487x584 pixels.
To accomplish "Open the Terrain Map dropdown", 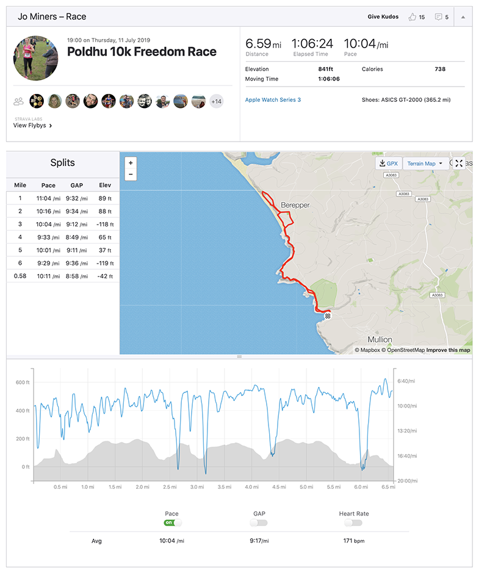I will click(424, 164).
